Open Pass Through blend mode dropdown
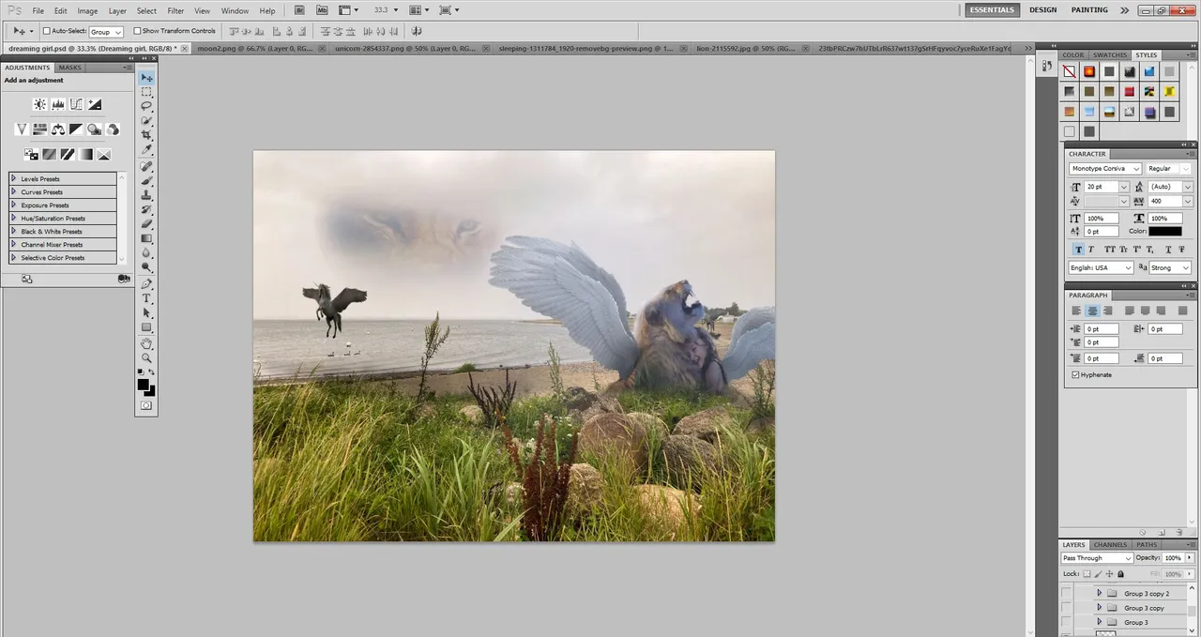1201x637 pixels. point(1097,558)
